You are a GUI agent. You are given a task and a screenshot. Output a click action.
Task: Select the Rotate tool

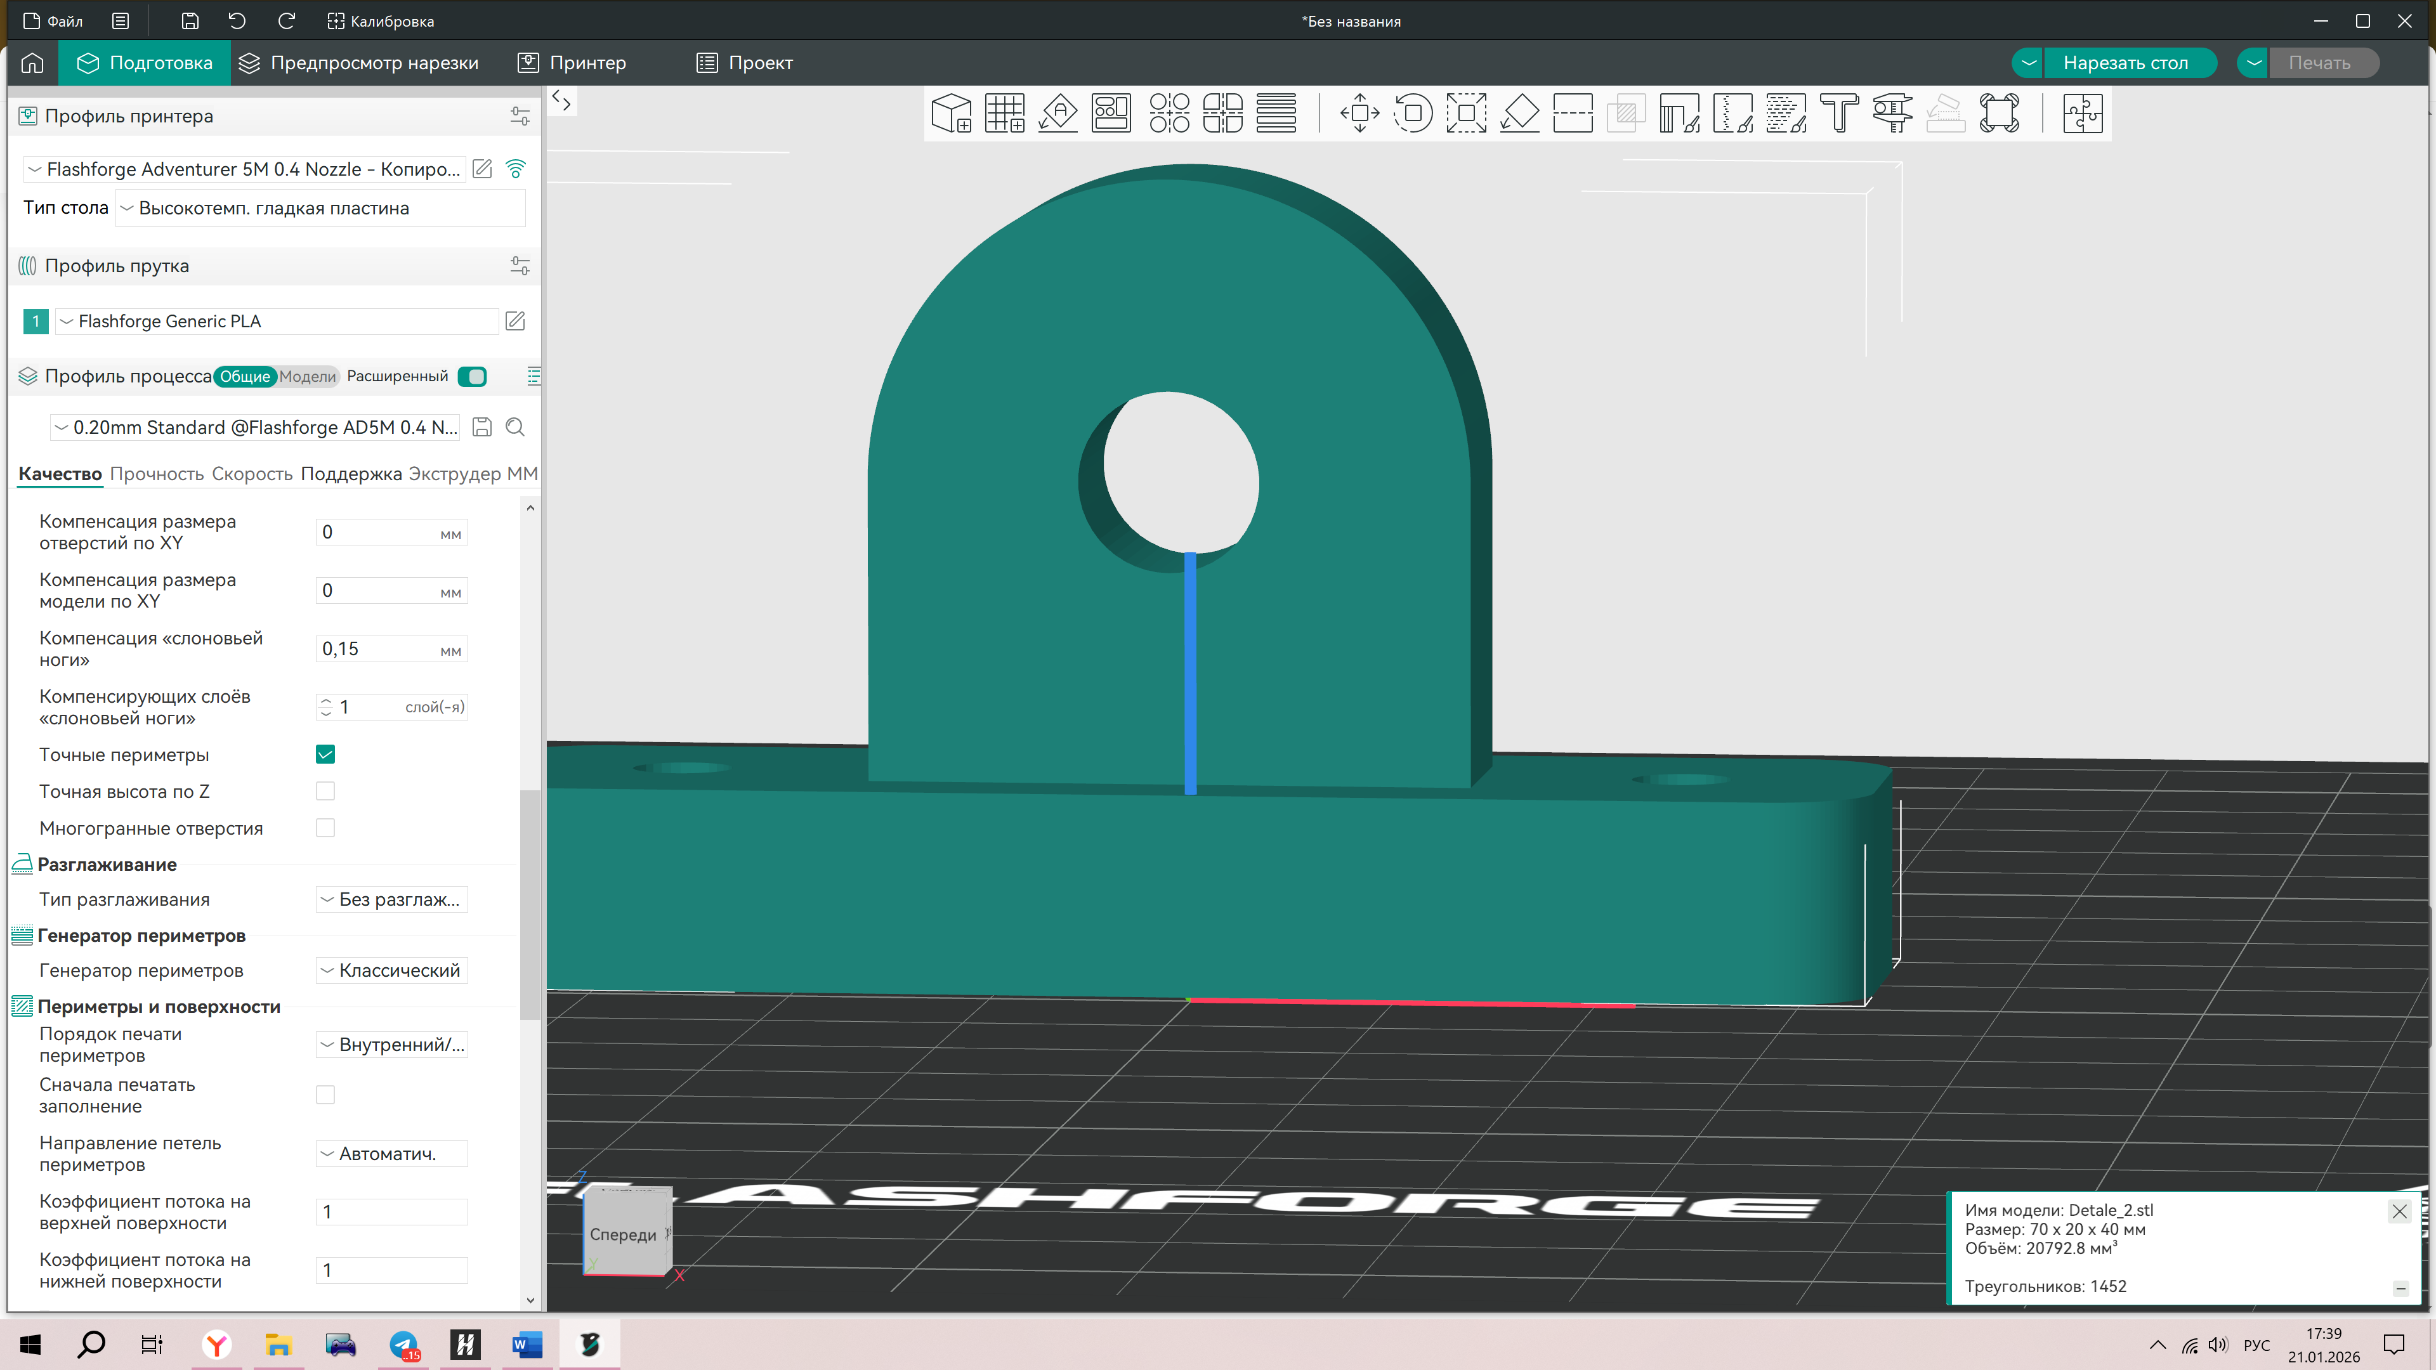coord(1413,114)
